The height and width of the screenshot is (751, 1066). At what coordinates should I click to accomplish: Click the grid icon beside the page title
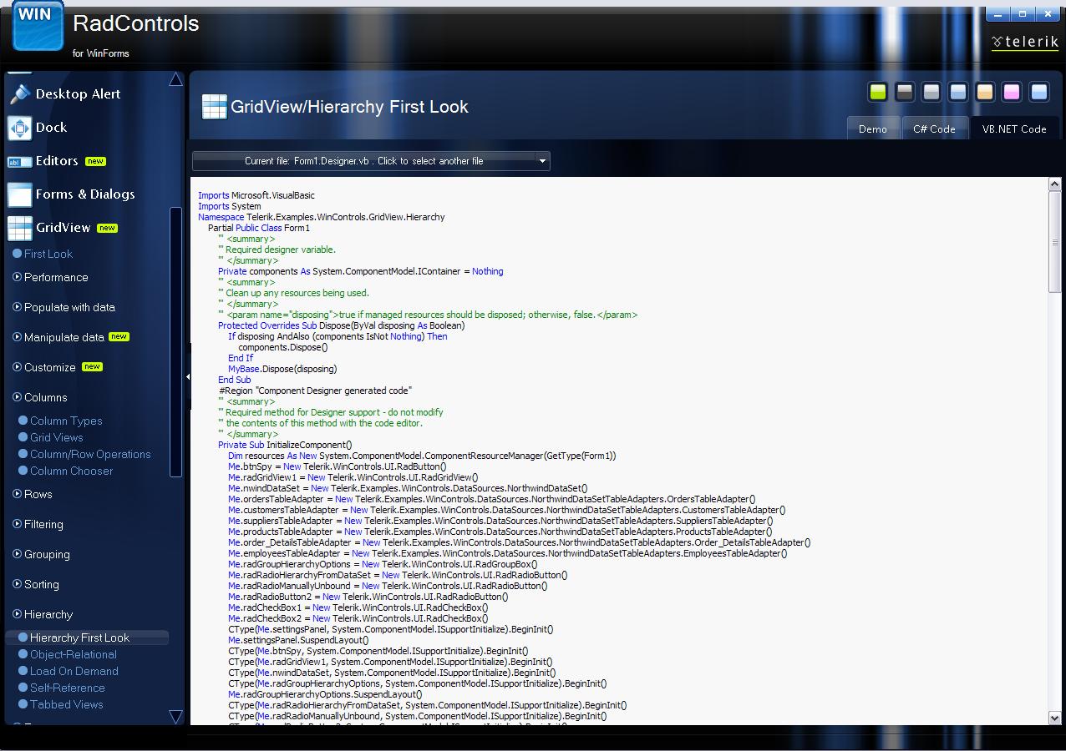215,107
